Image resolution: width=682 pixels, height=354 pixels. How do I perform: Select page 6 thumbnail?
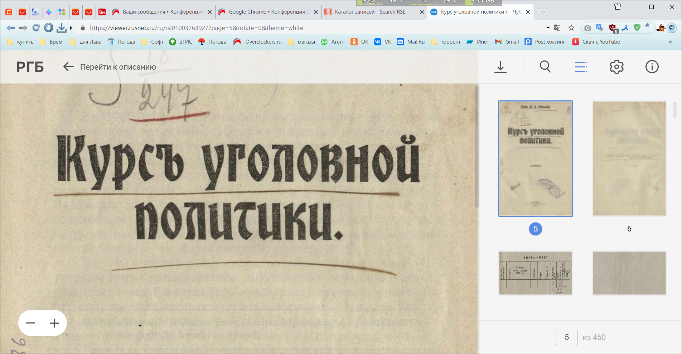629,159
